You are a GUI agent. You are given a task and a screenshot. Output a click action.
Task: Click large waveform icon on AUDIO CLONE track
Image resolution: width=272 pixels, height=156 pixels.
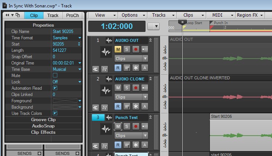click(x=106, y=90)
